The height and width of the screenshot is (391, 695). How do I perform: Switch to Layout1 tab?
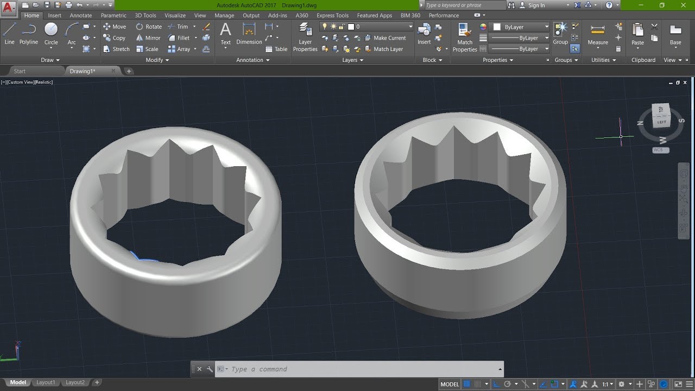[x=46, y=382]
